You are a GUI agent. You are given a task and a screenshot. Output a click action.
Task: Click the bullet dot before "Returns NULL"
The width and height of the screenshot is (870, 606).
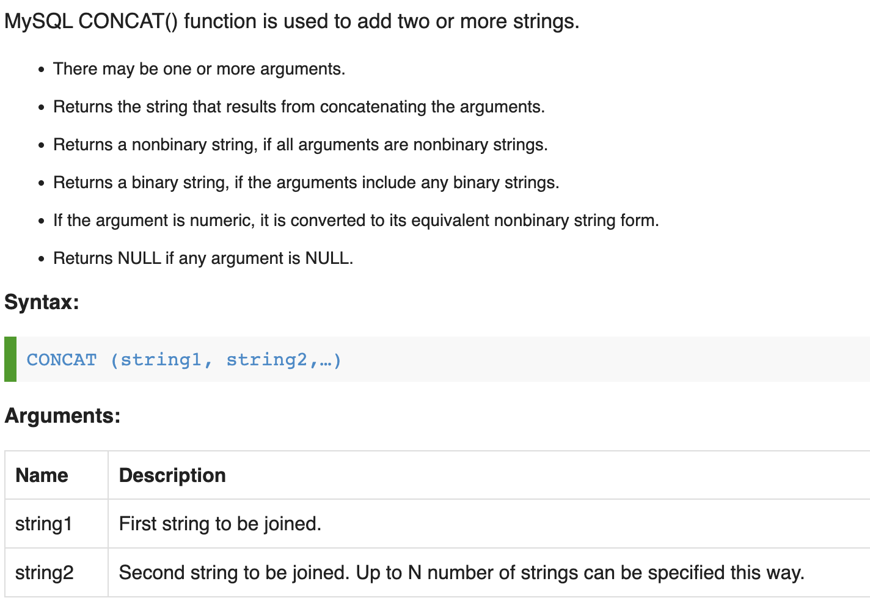(41, 259)
